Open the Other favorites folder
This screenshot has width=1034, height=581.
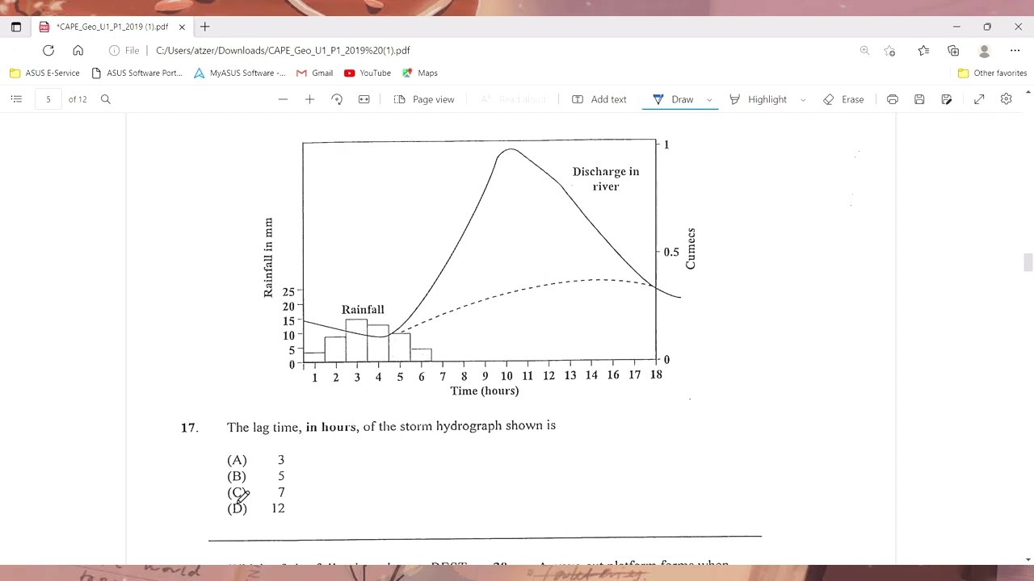(992, 73)
